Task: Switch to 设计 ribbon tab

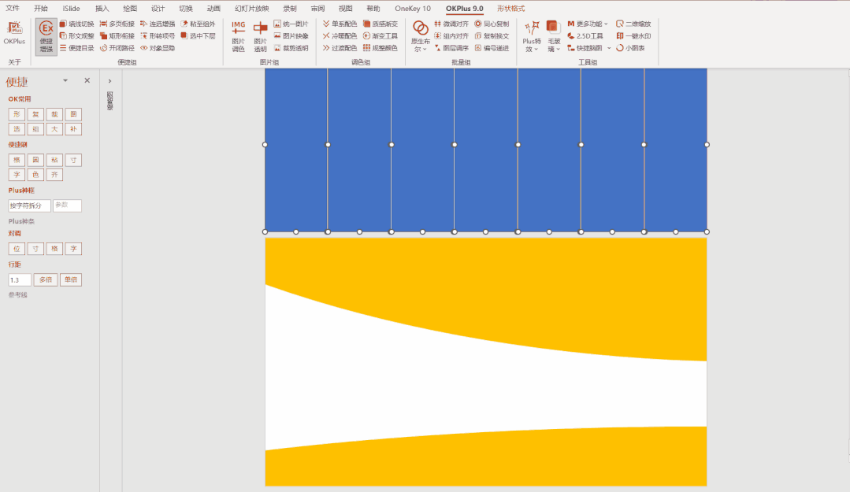Action: coord(158,8)
